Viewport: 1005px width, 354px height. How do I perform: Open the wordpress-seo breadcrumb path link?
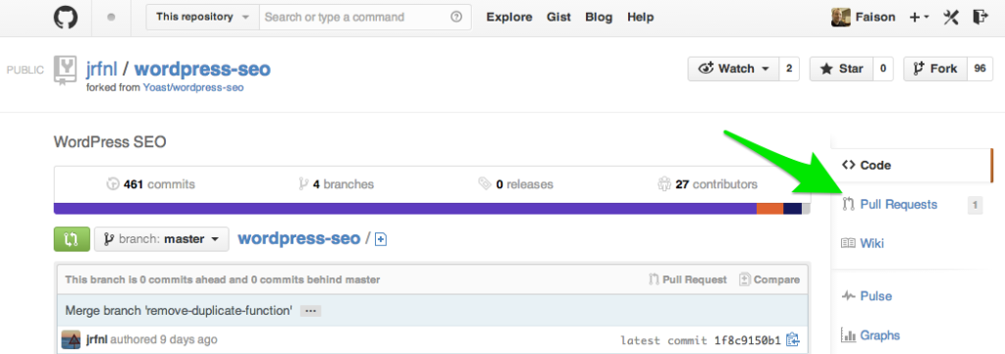click(x=298, y=238)
